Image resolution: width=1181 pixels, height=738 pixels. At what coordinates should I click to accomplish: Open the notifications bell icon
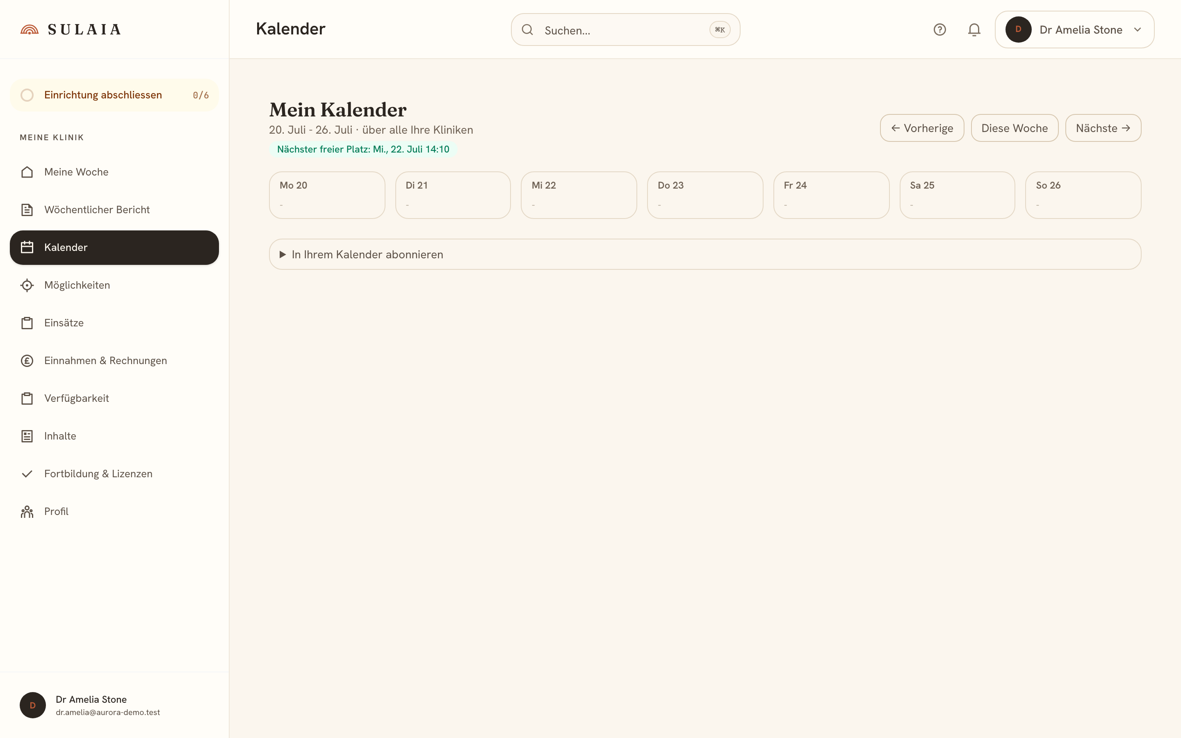(x=974, y=30)
